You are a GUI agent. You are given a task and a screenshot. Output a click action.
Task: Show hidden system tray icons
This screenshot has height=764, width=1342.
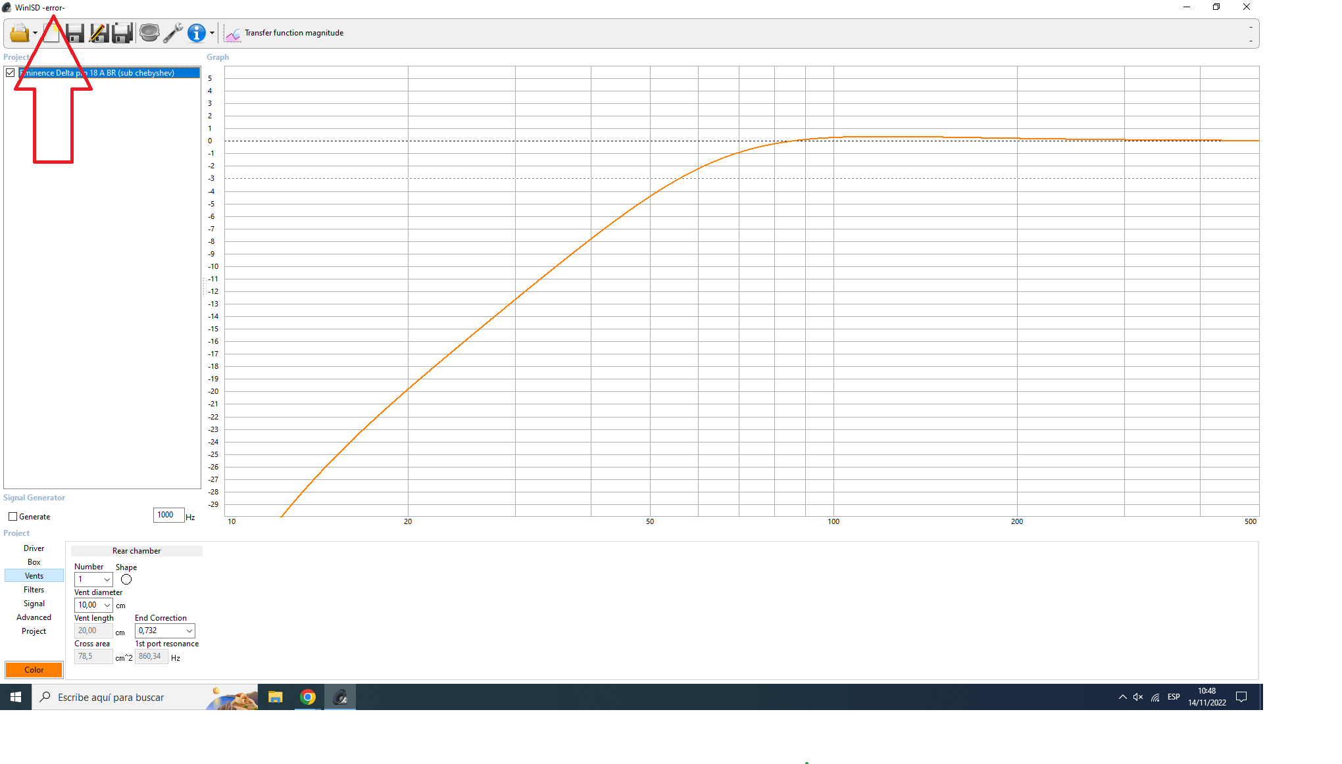[1122, 697]
